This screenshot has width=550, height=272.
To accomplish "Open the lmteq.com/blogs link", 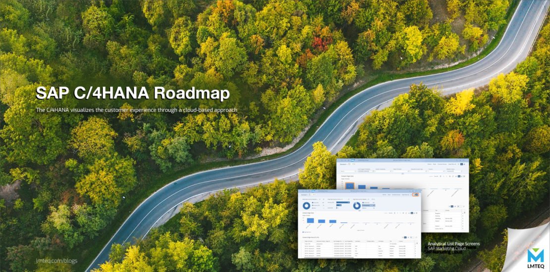I will coord(56,261).
